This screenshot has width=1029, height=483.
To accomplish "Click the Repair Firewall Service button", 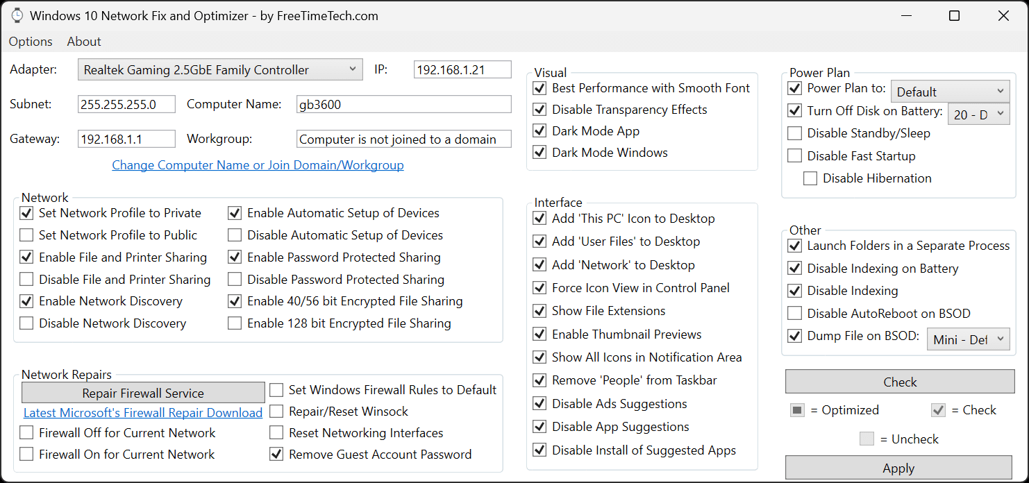I will pos(142,392).
